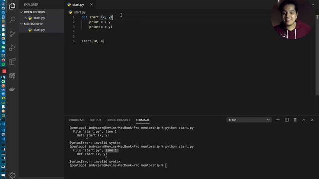Open the Source Control view

coord(12,33)
